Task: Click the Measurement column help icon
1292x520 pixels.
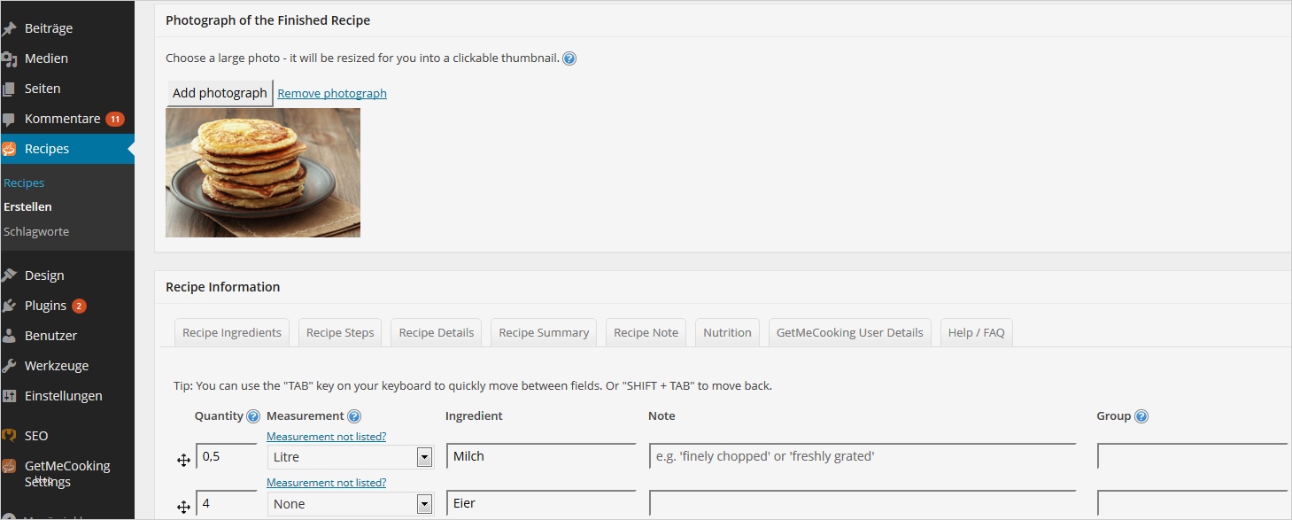Action: click(354, 416)
